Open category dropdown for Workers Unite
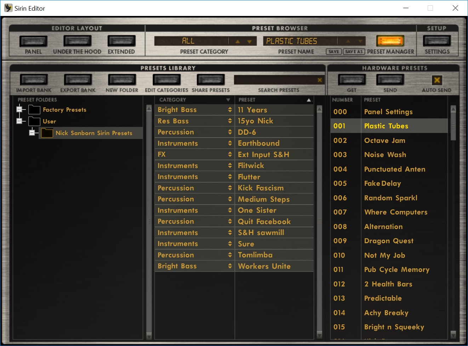This screenshot has height=346, width=468. click(x=230, y=266)
